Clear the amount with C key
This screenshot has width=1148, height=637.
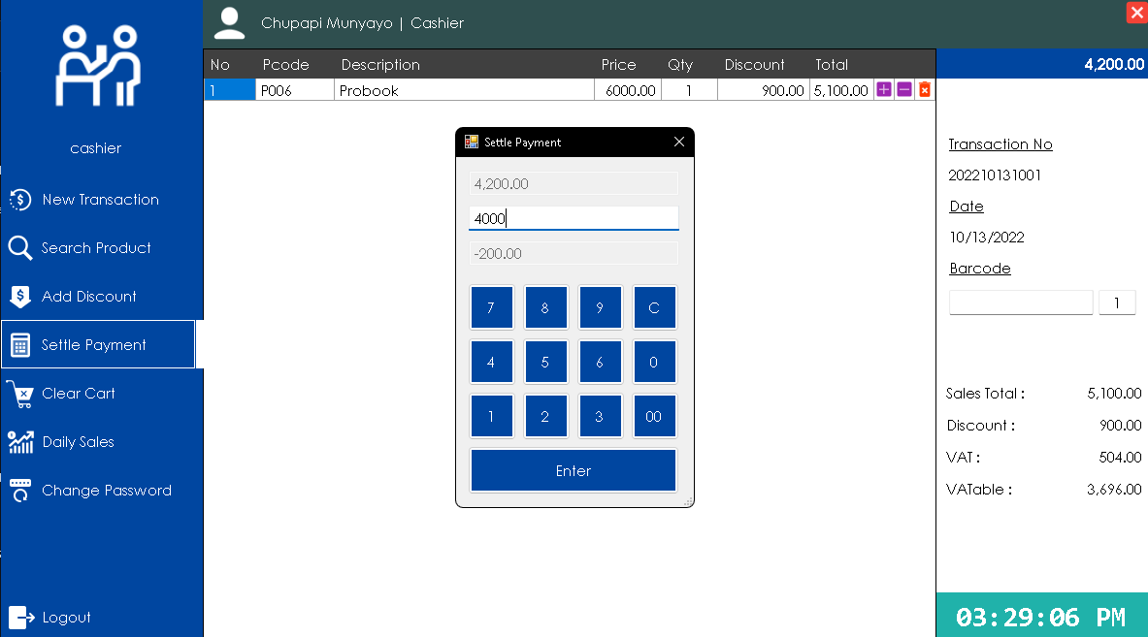(654, 307)
